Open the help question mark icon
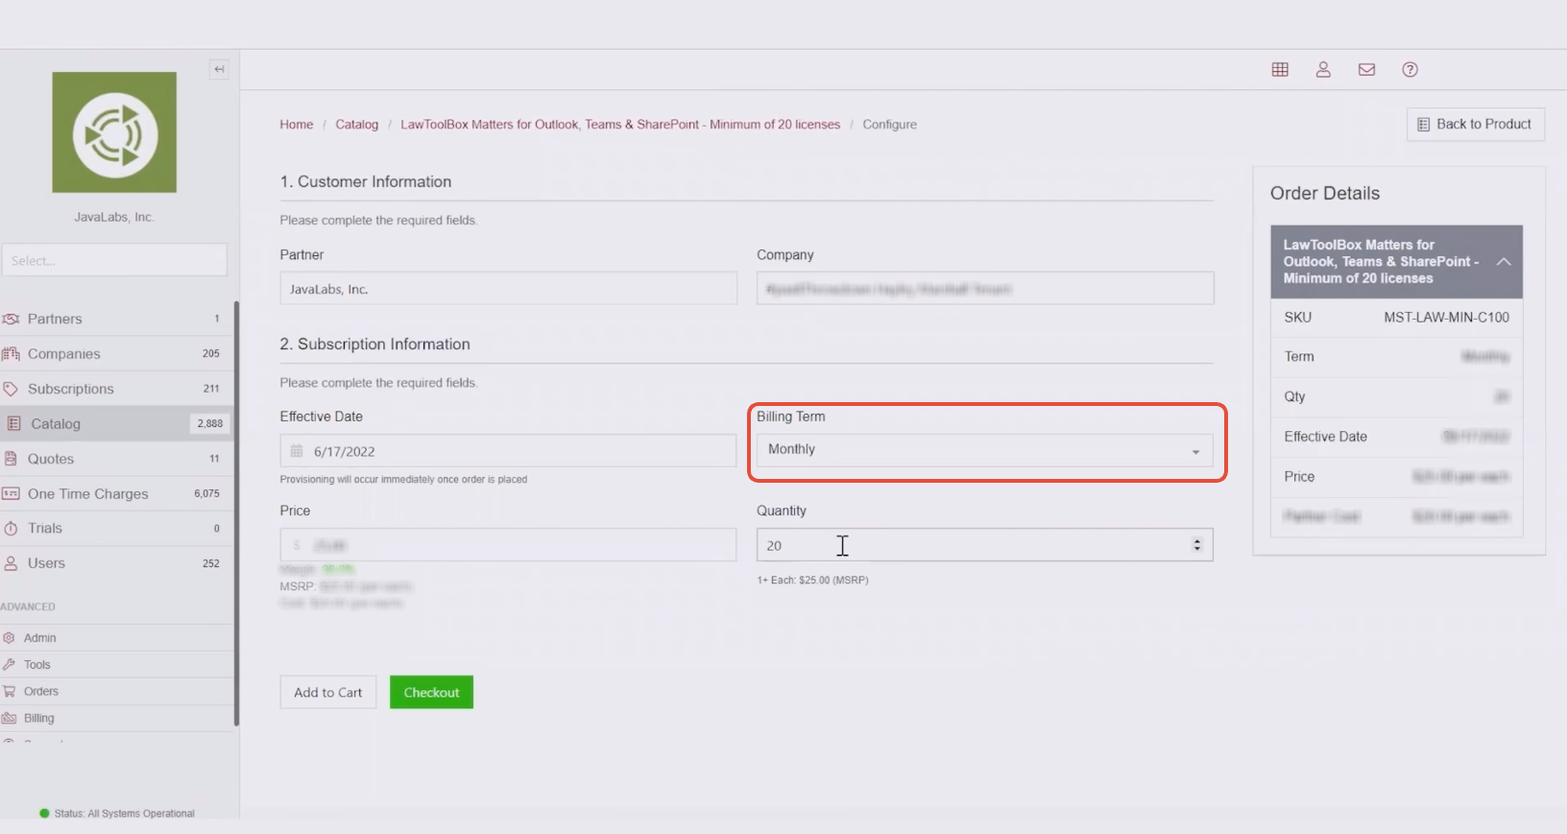This screenshot has height=834, width=1567. 1410,69
